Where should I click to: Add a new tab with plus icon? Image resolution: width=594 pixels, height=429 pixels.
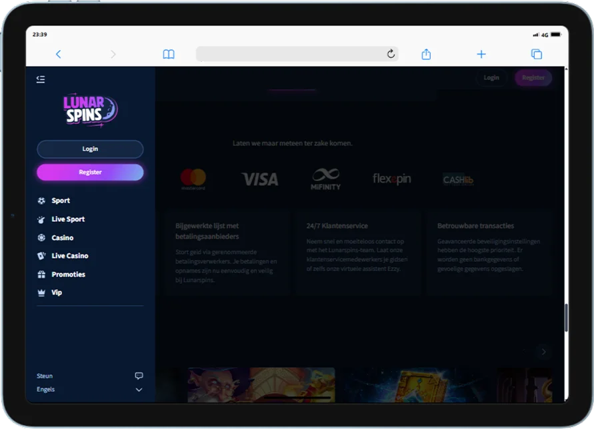pyautogui.click(x=481, y=54)
